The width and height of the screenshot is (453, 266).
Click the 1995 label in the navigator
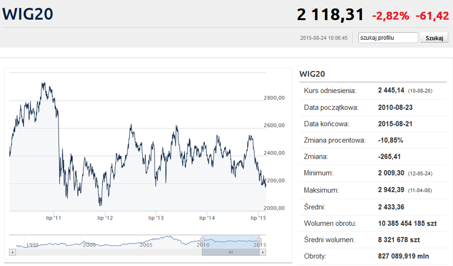tap(33, 244)
